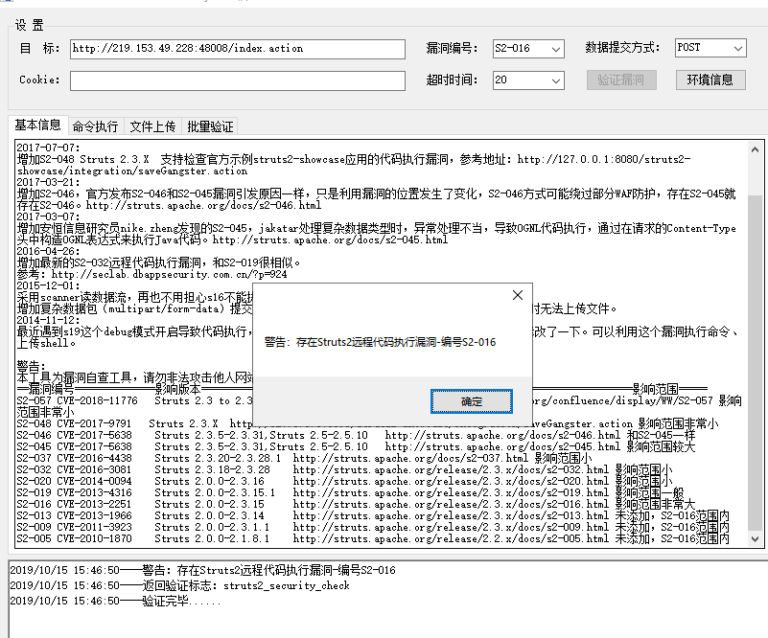Click the Cookie: label
Screen dimensions: 768x638
click(39, 80)
